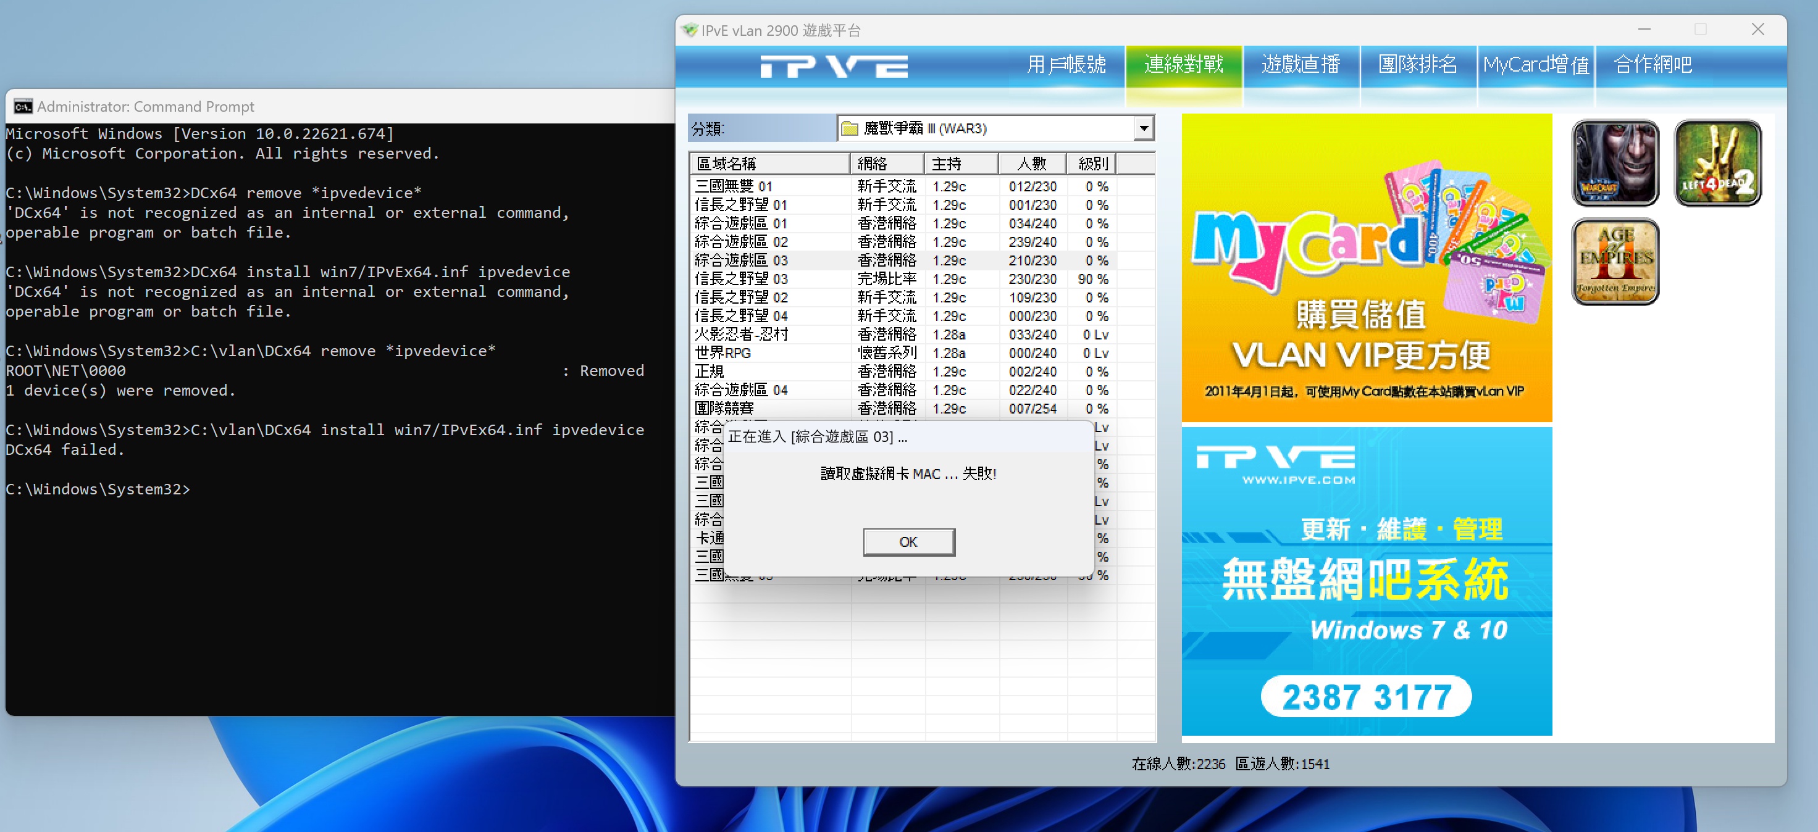Click IPvE vLan window title icon
Viewport: 1818px width, 832px height.
[x=690, y=30]
